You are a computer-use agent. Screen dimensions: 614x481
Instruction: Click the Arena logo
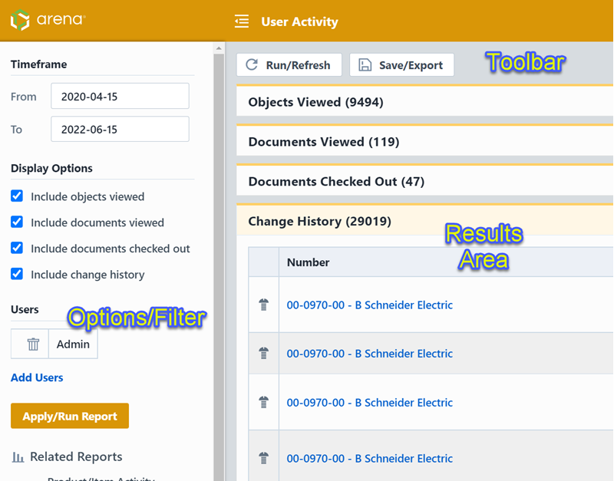(x=48, y=20)
